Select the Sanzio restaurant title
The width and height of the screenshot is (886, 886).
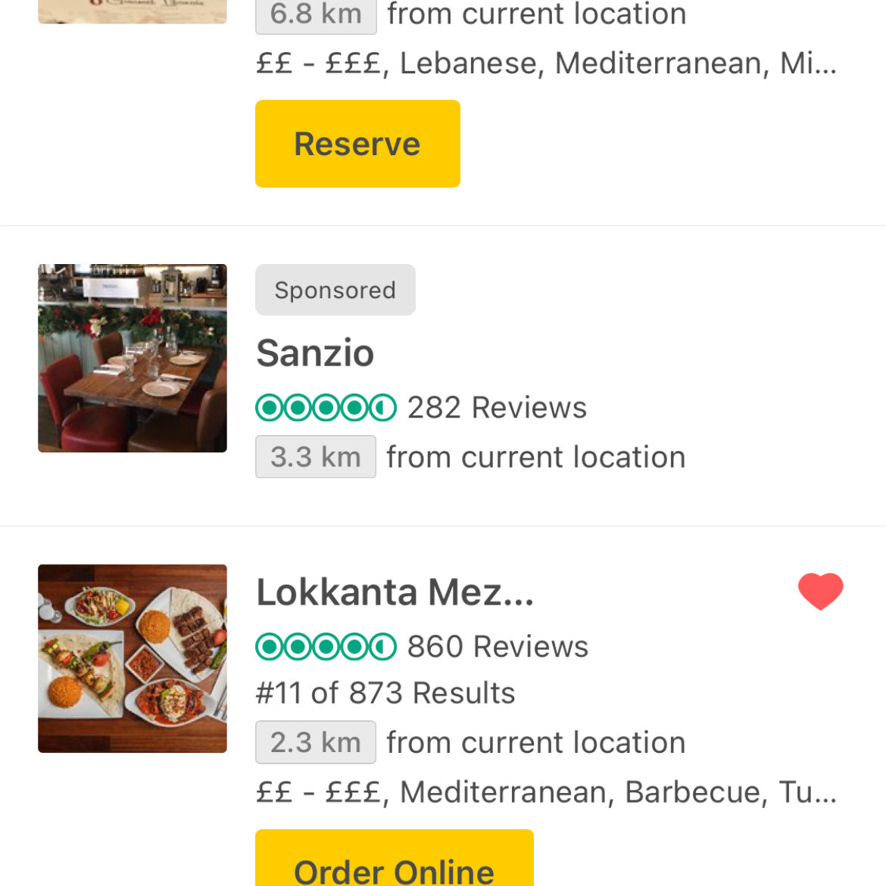click(x=315, y=353)
